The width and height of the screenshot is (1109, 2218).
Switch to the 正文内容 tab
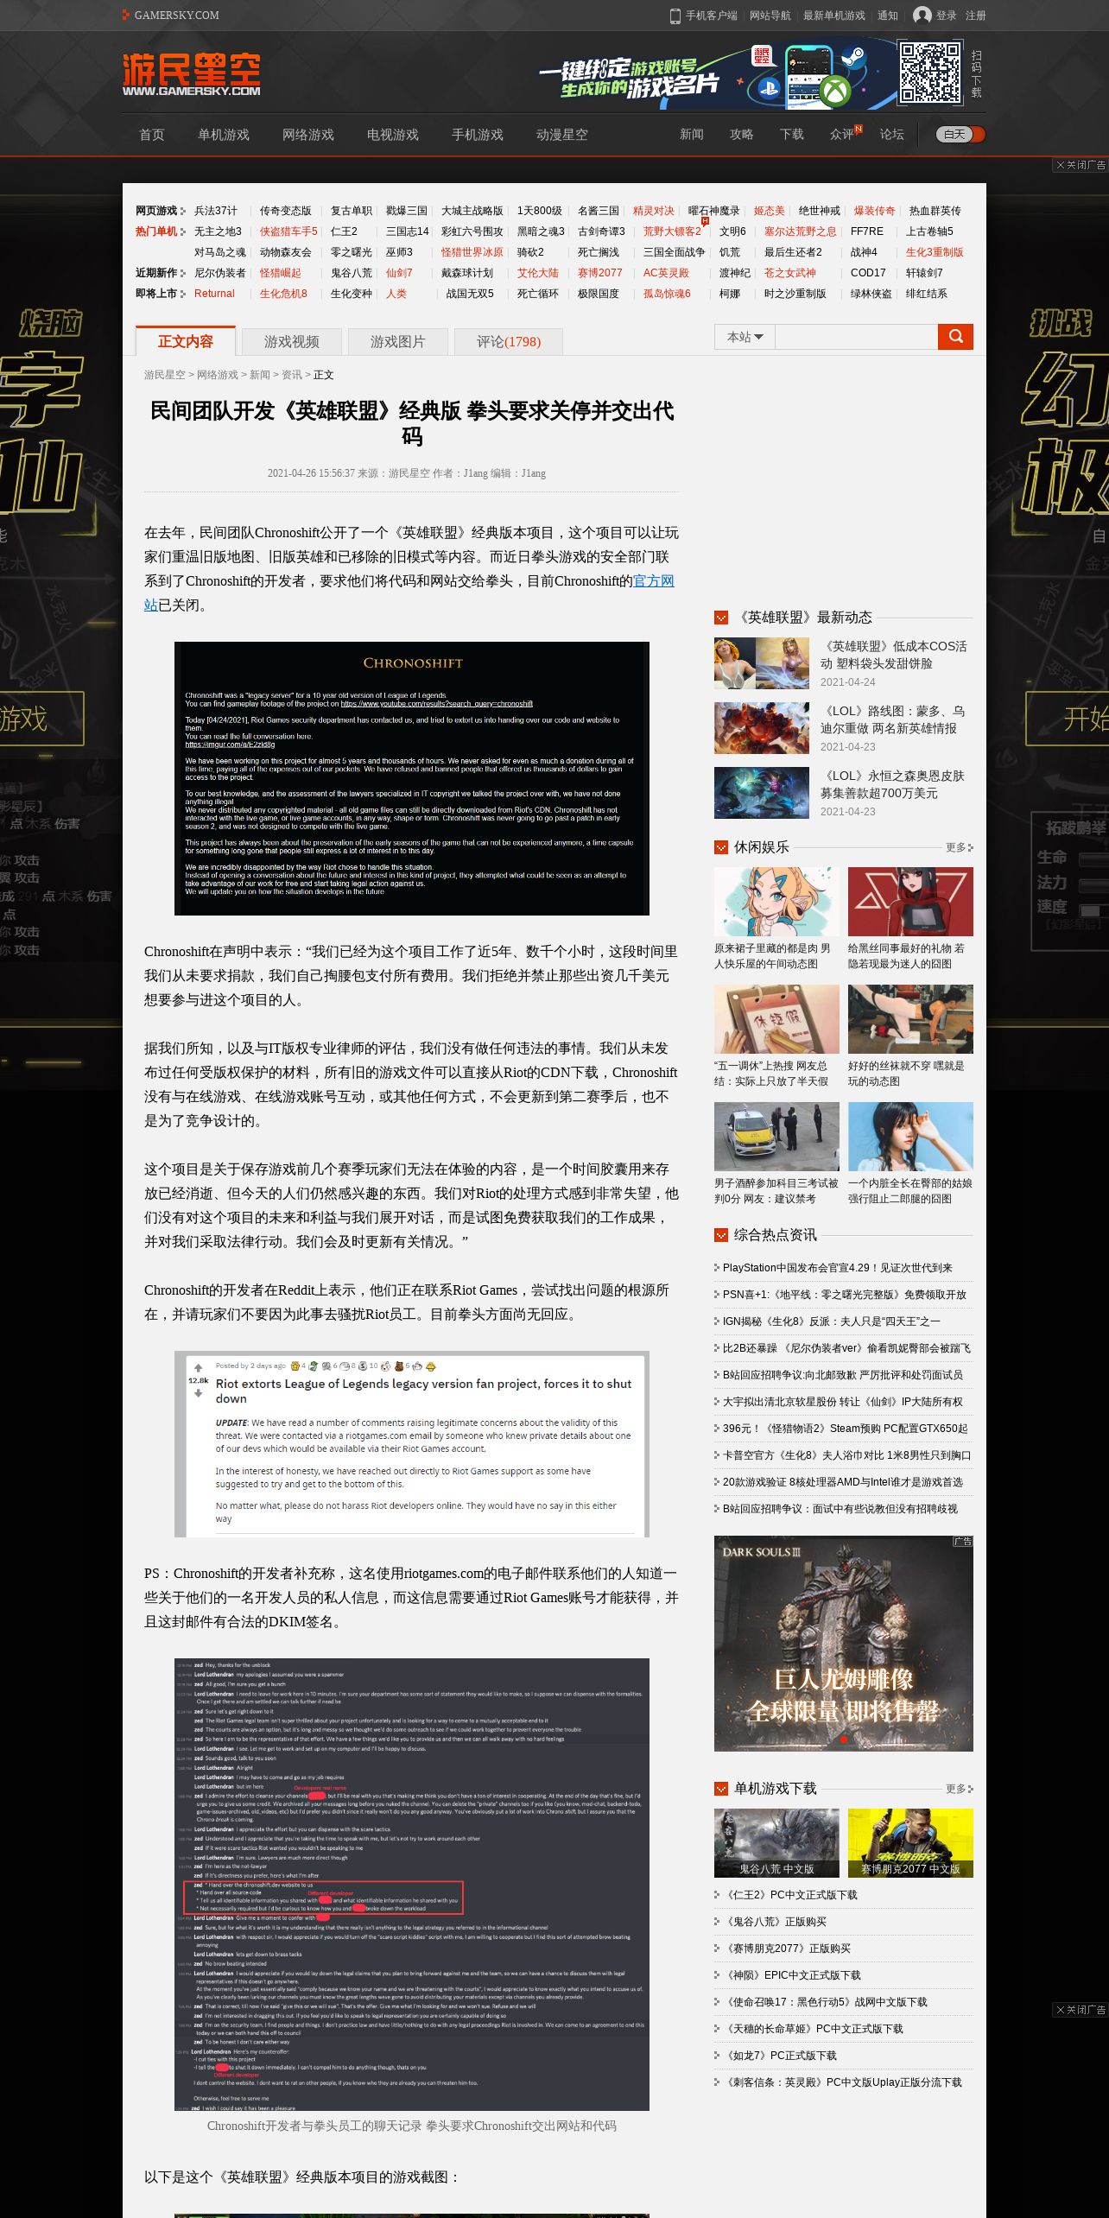[186, 341]
